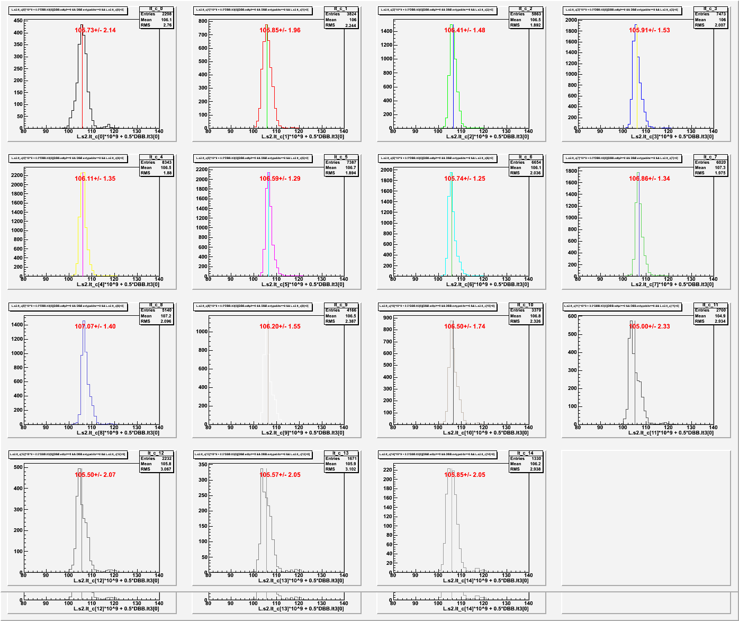
Task: Click the Entries 3379 stats row
Action: point(526,310)
